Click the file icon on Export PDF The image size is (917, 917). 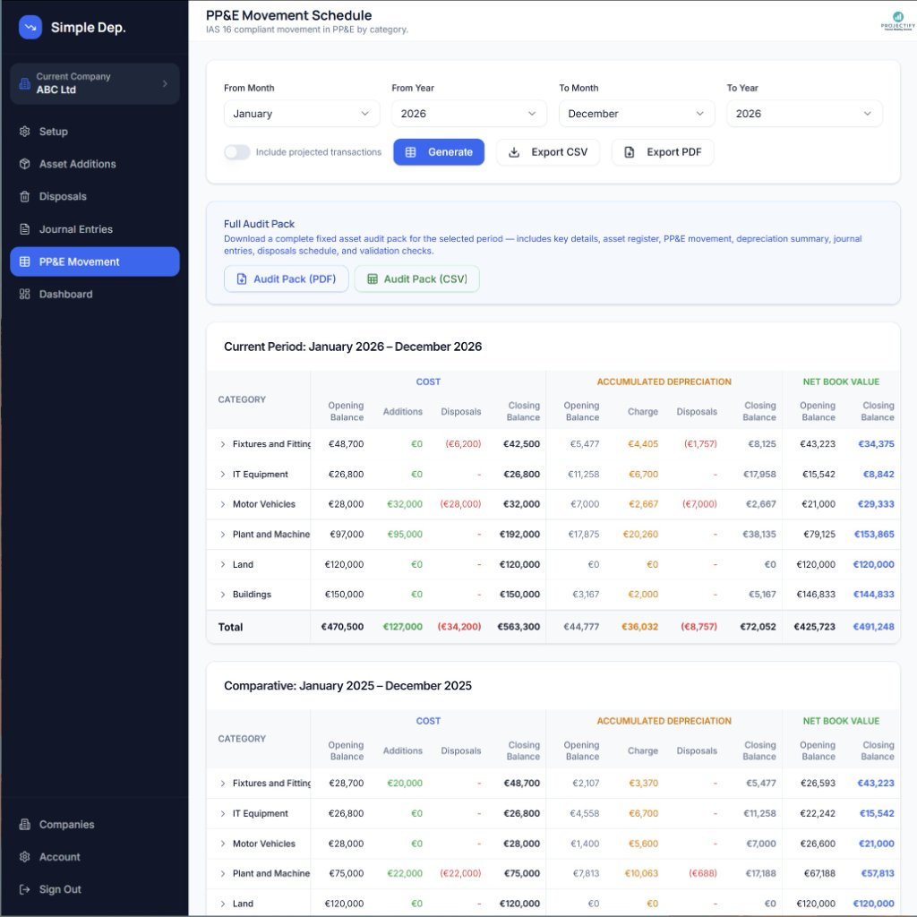click(x=630, y=152)
